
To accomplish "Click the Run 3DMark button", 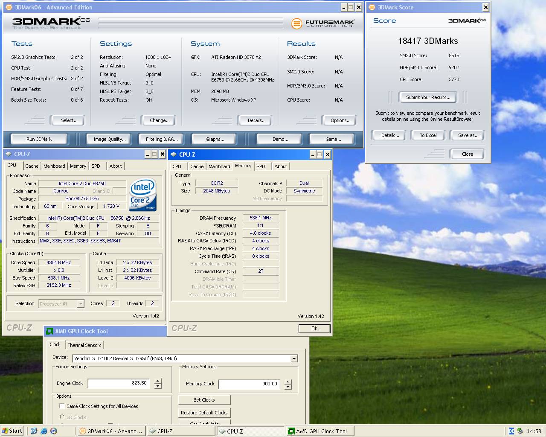I will 39,139.
